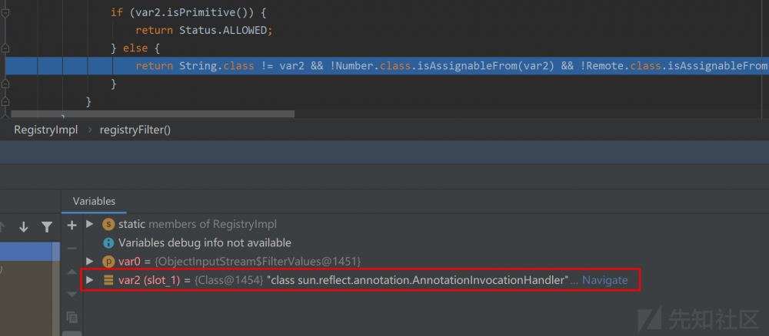Click the remove watch minus icon

(x=72, y=248)
